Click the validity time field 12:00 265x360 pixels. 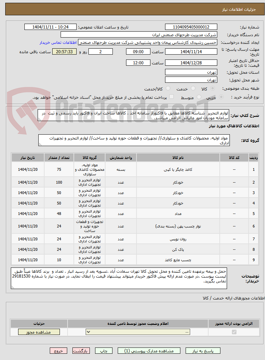(138, 63)
